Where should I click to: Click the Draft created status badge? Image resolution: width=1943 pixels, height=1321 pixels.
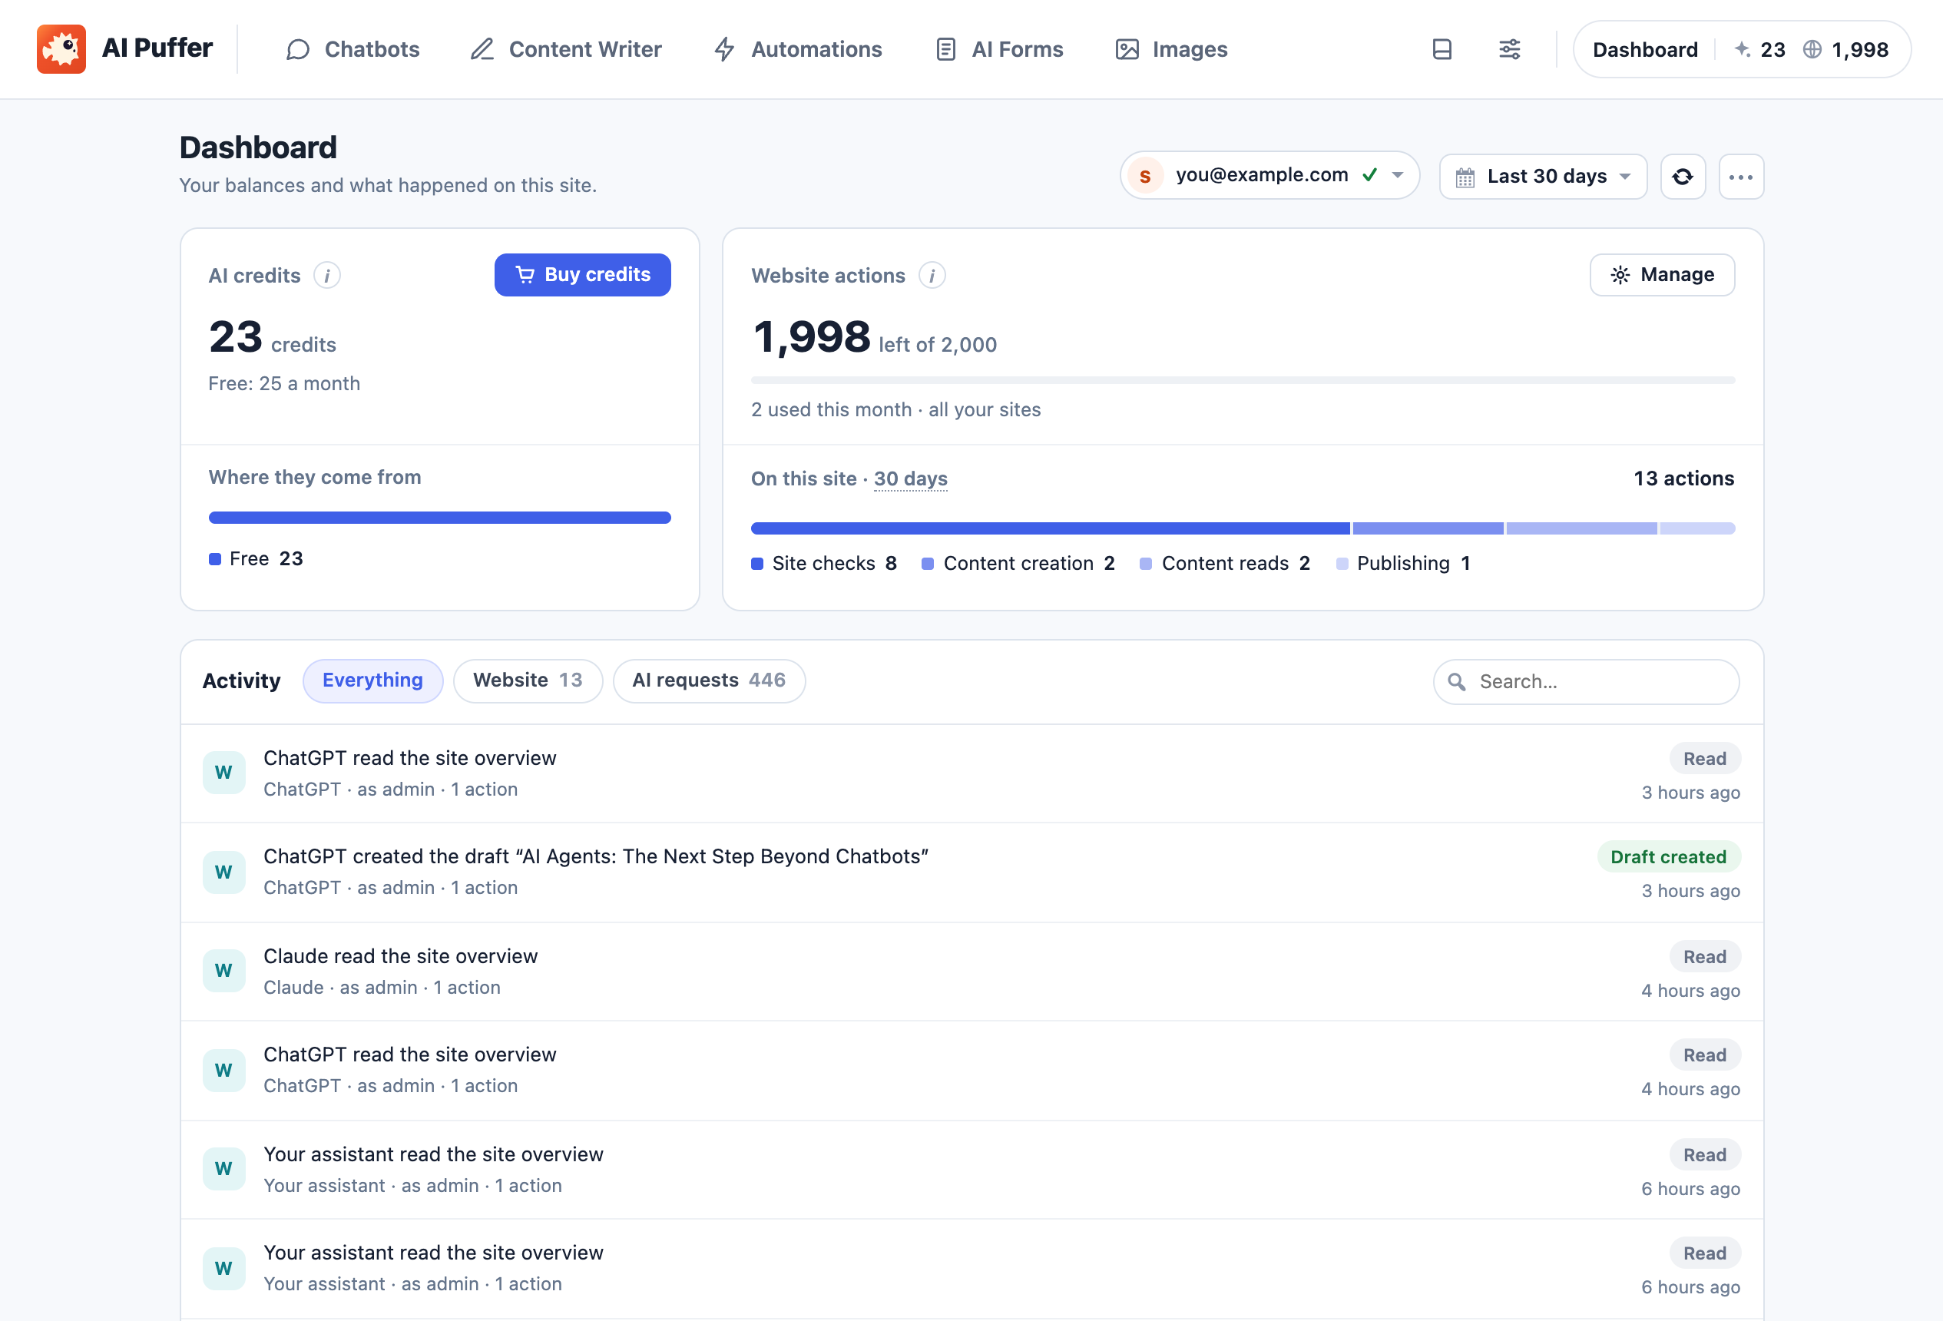[1668, 857]
